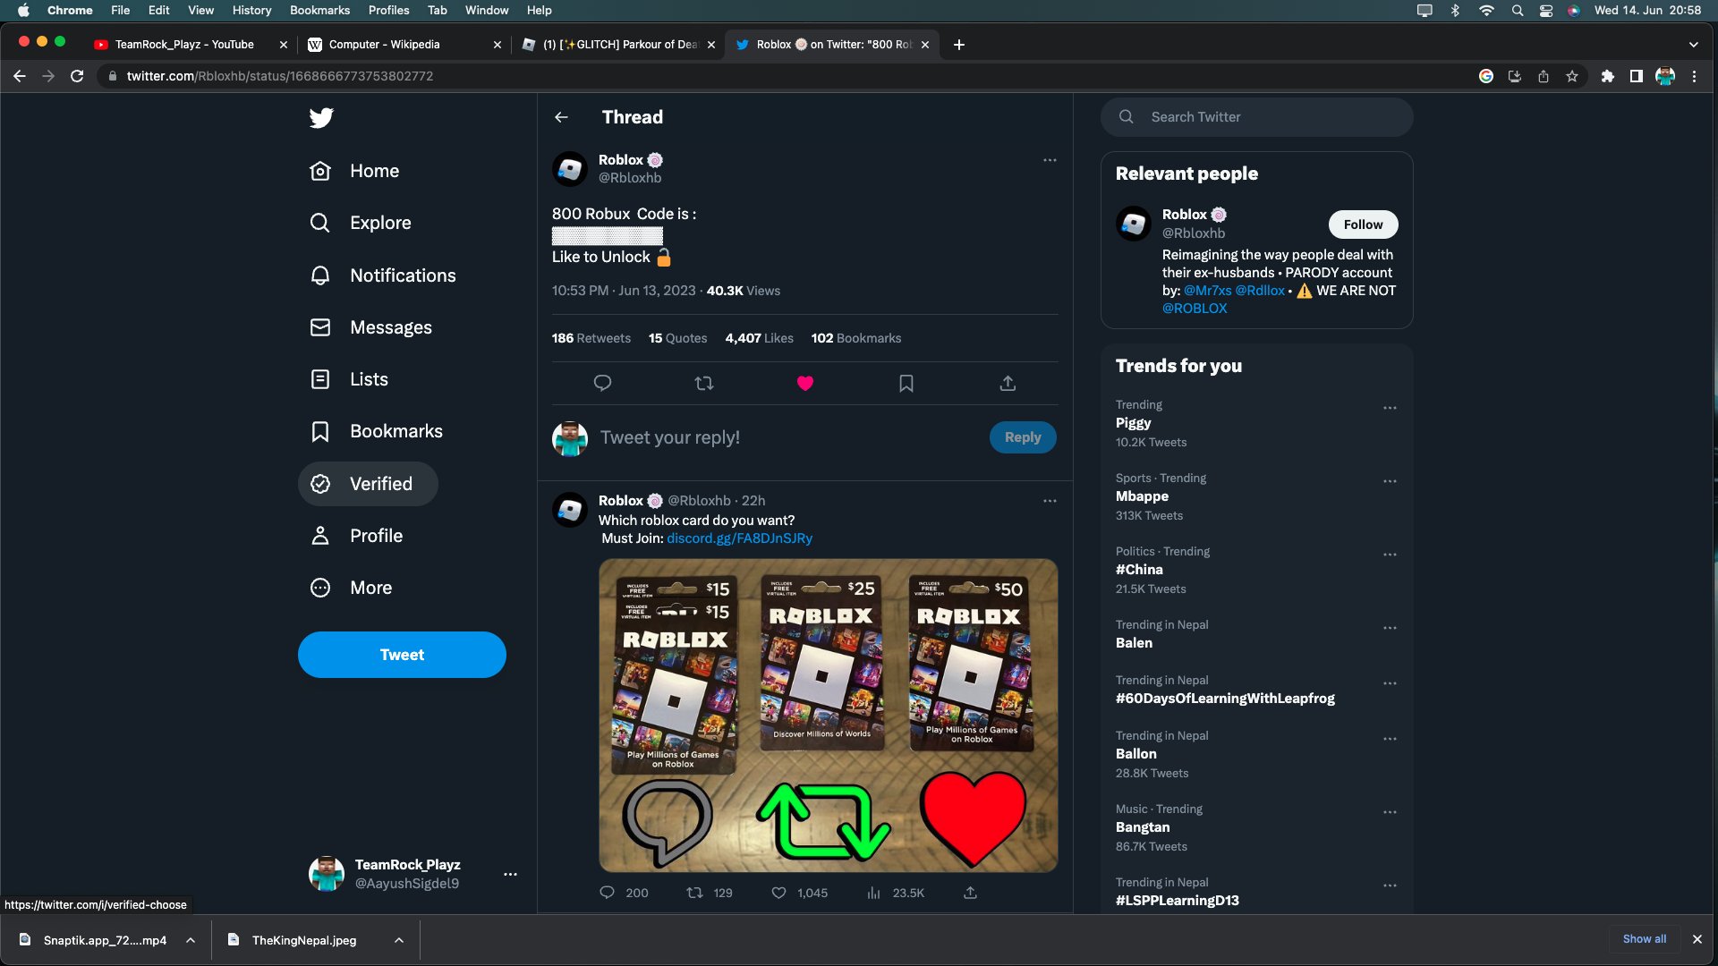Open the @Rdllox profile link

pos(1260,291)
